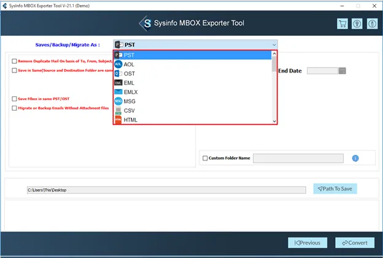Click the EML icon in the list
The width and height of the screenshot is (383, 258).
(118, 83)
